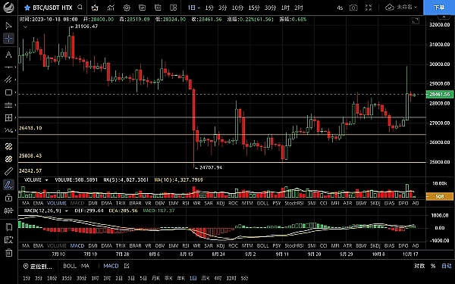
Task: Open the 1日 interval dropdown
Action: pos(193,8)
